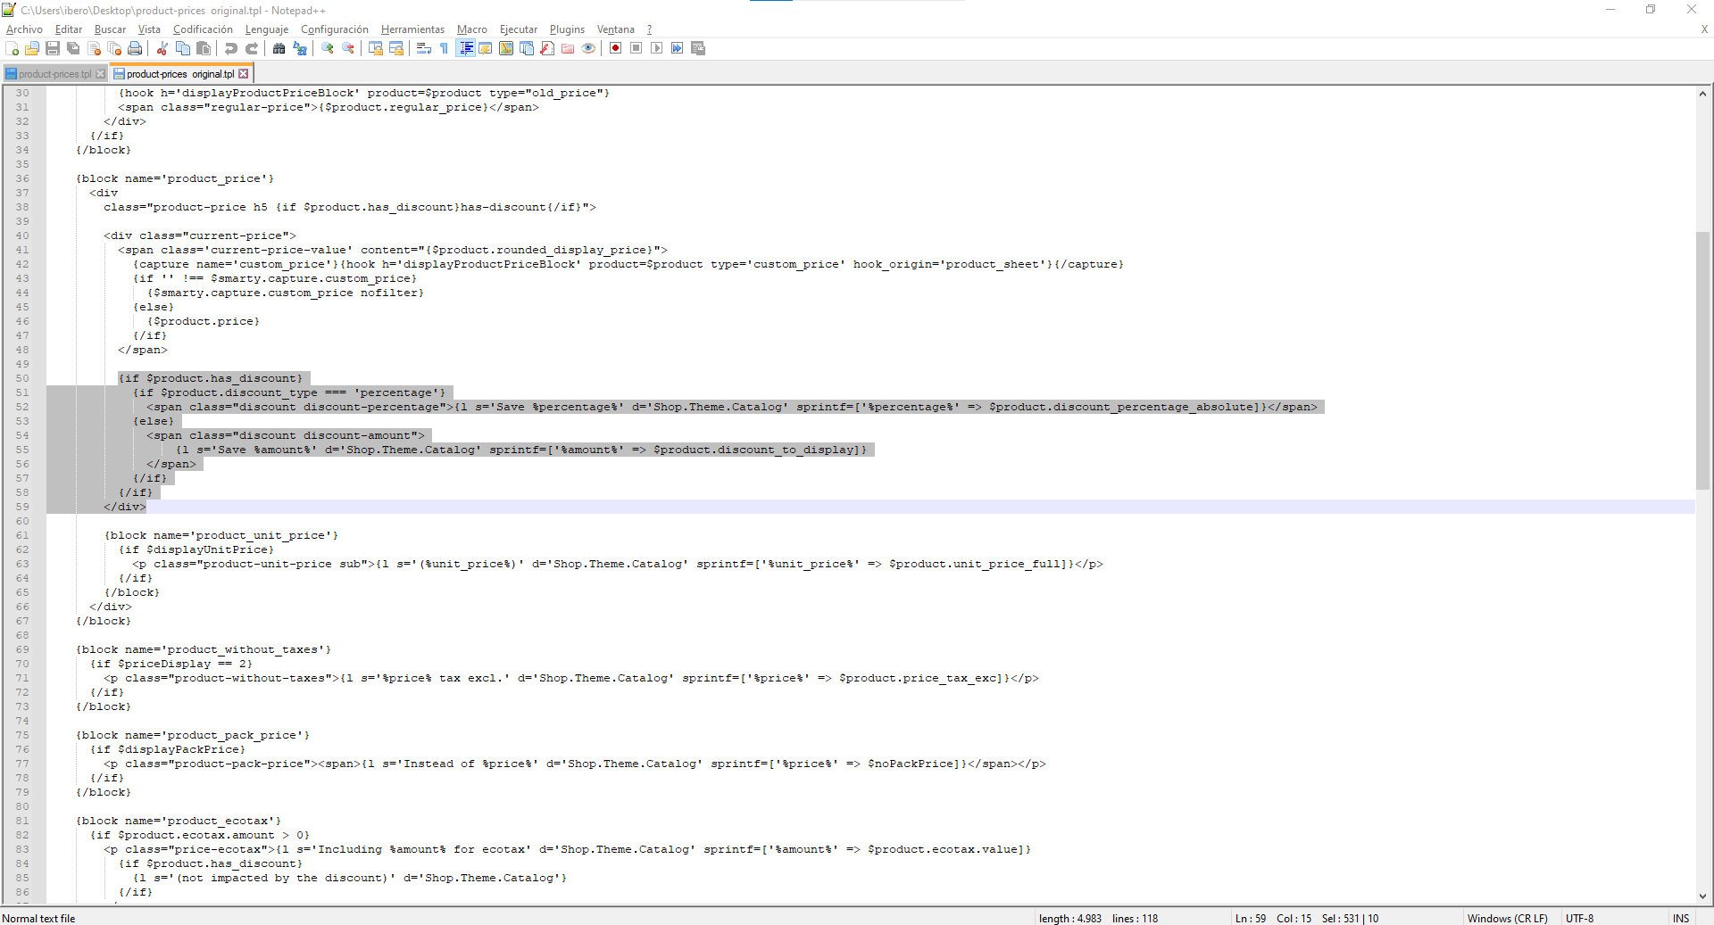Screen dimensions: 1714x925
Task: Zoom out of the editor text
Action: (348, 48)
